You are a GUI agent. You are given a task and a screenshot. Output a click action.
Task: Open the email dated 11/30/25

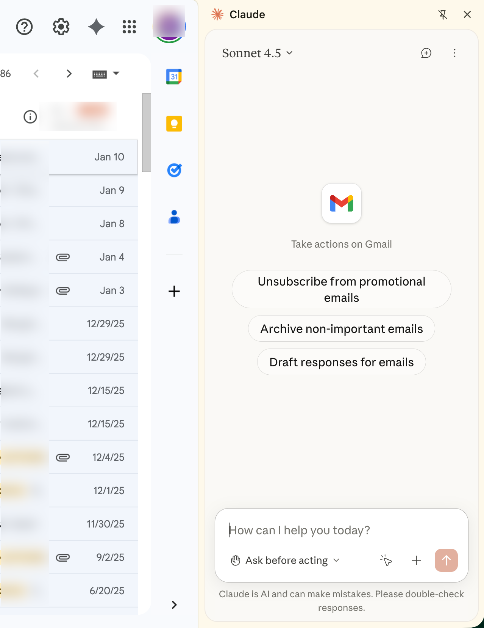(69, 524)
